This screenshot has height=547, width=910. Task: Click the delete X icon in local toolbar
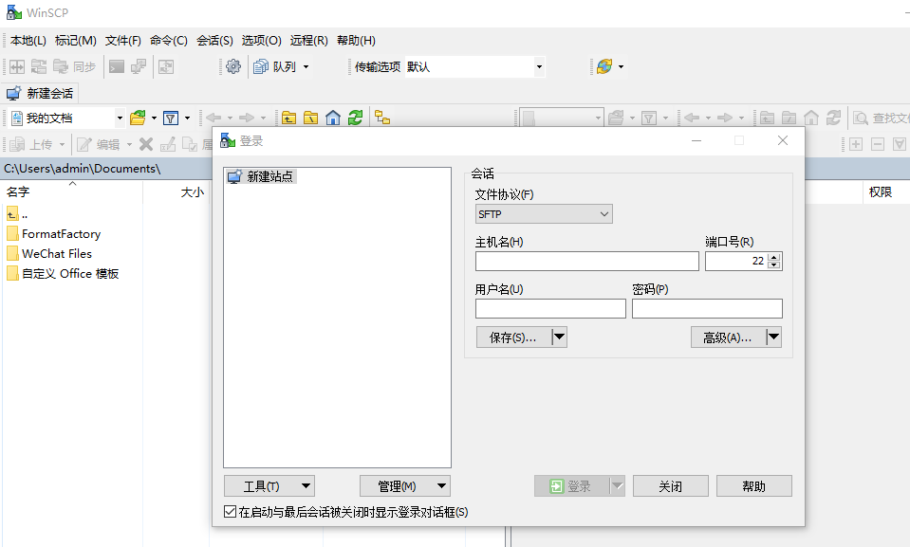coord(146,144)
